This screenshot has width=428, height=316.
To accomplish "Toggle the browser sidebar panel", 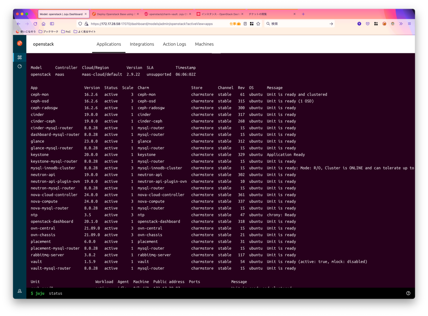I will pyautogui.click(x=52, y=24).
